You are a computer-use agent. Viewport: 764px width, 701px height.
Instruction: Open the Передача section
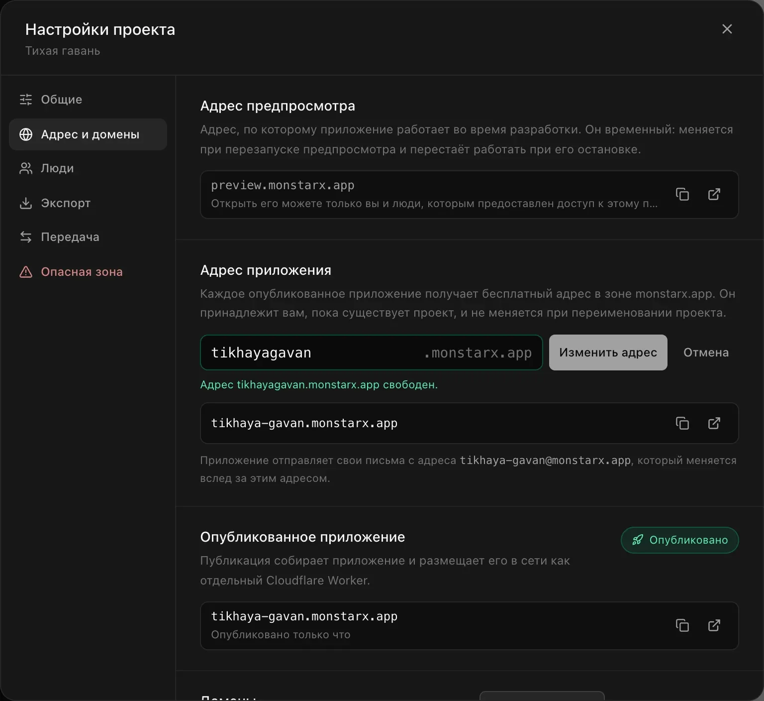pyautogui.click(x=88, y=237)
